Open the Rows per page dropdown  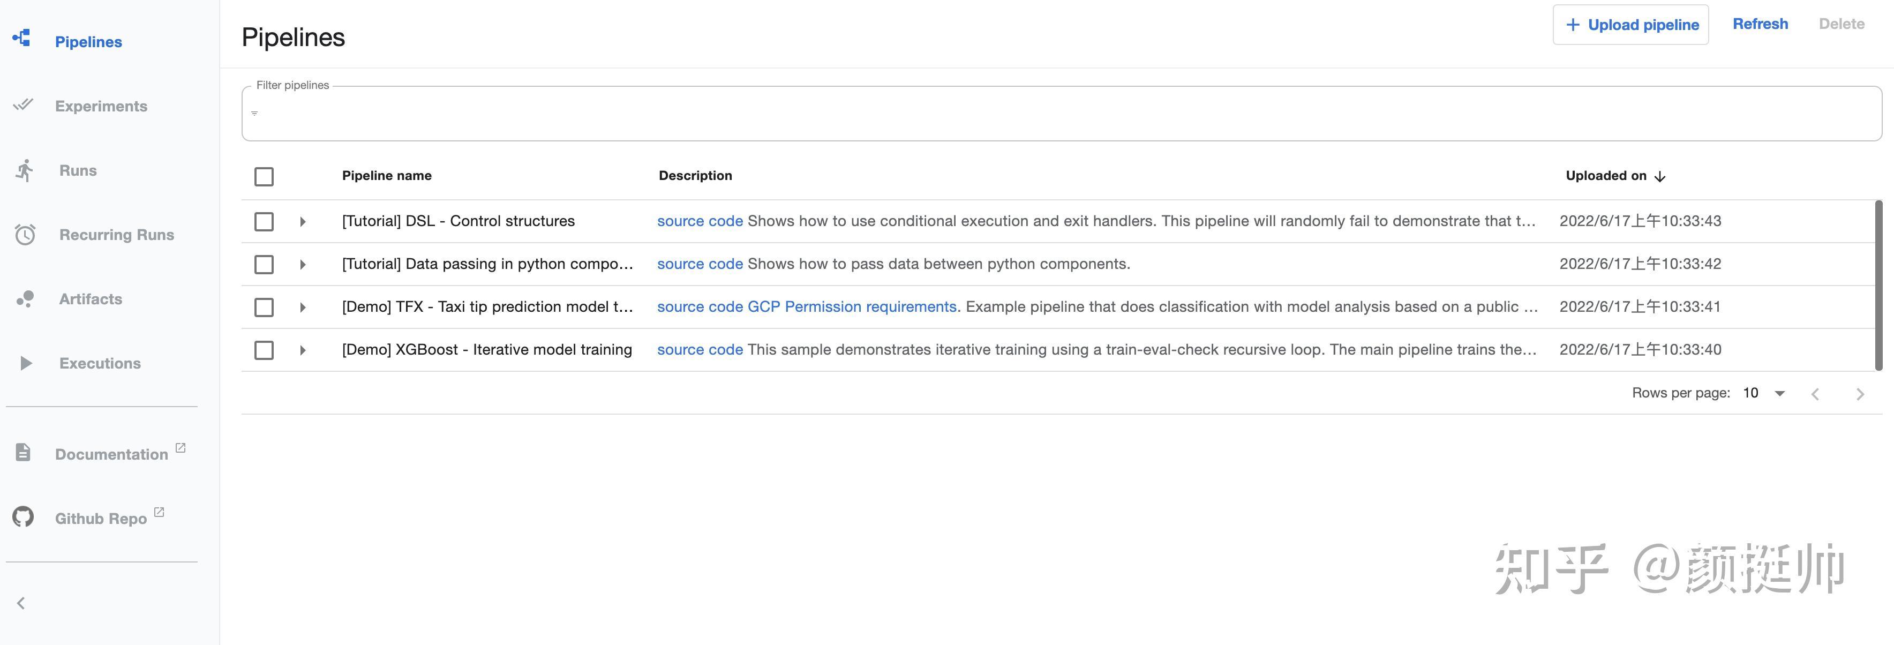1764,393
